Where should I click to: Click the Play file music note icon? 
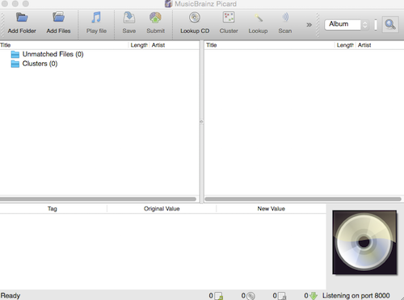click(96, 18)
